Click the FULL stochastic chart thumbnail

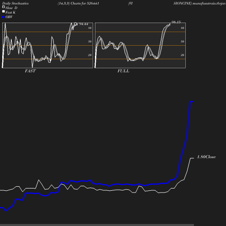(x=140, y=45)
